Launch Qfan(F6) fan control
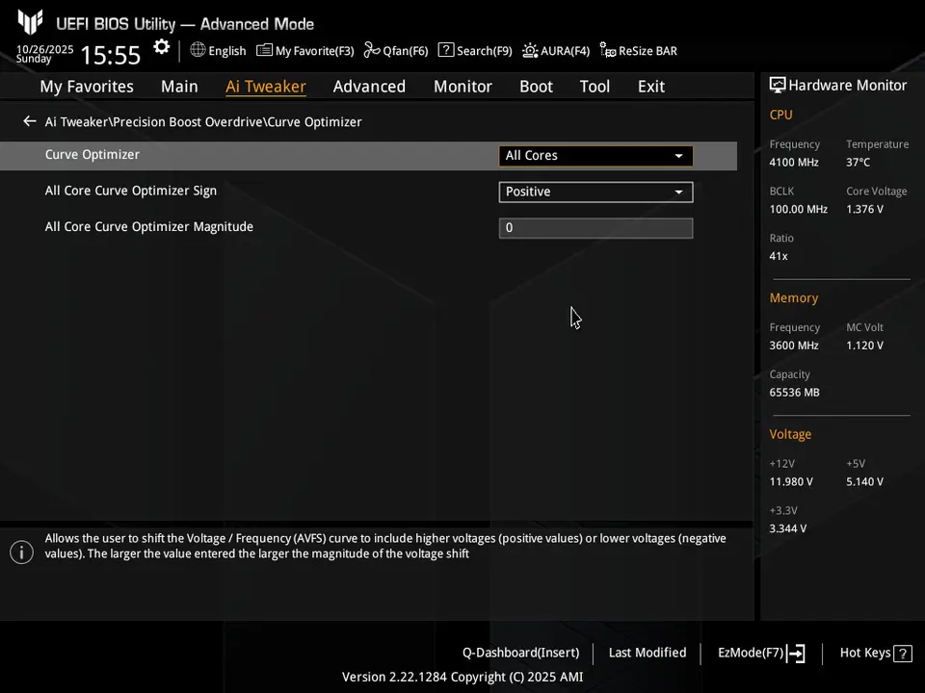The image size is (925, 693). pyautogui.click(x=396, y=51)
